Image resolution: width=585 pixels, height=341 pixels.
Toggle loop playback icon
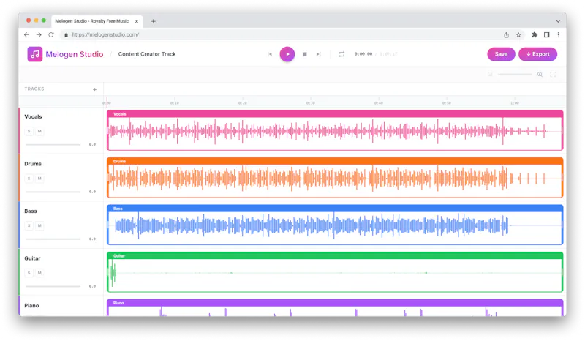341,54
